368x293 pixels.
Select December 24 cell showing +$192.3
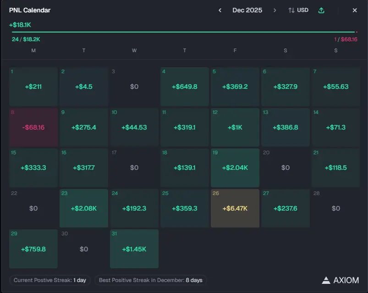click(x=134, y=208)
